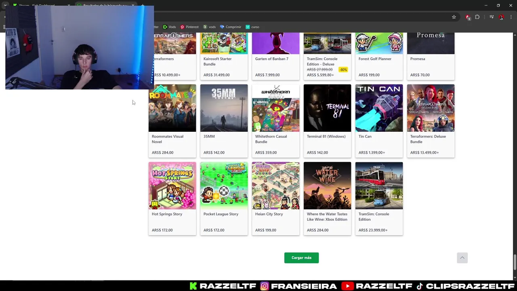
Task: Open Heian City Story cover image
Action: (x=275, y=186)
